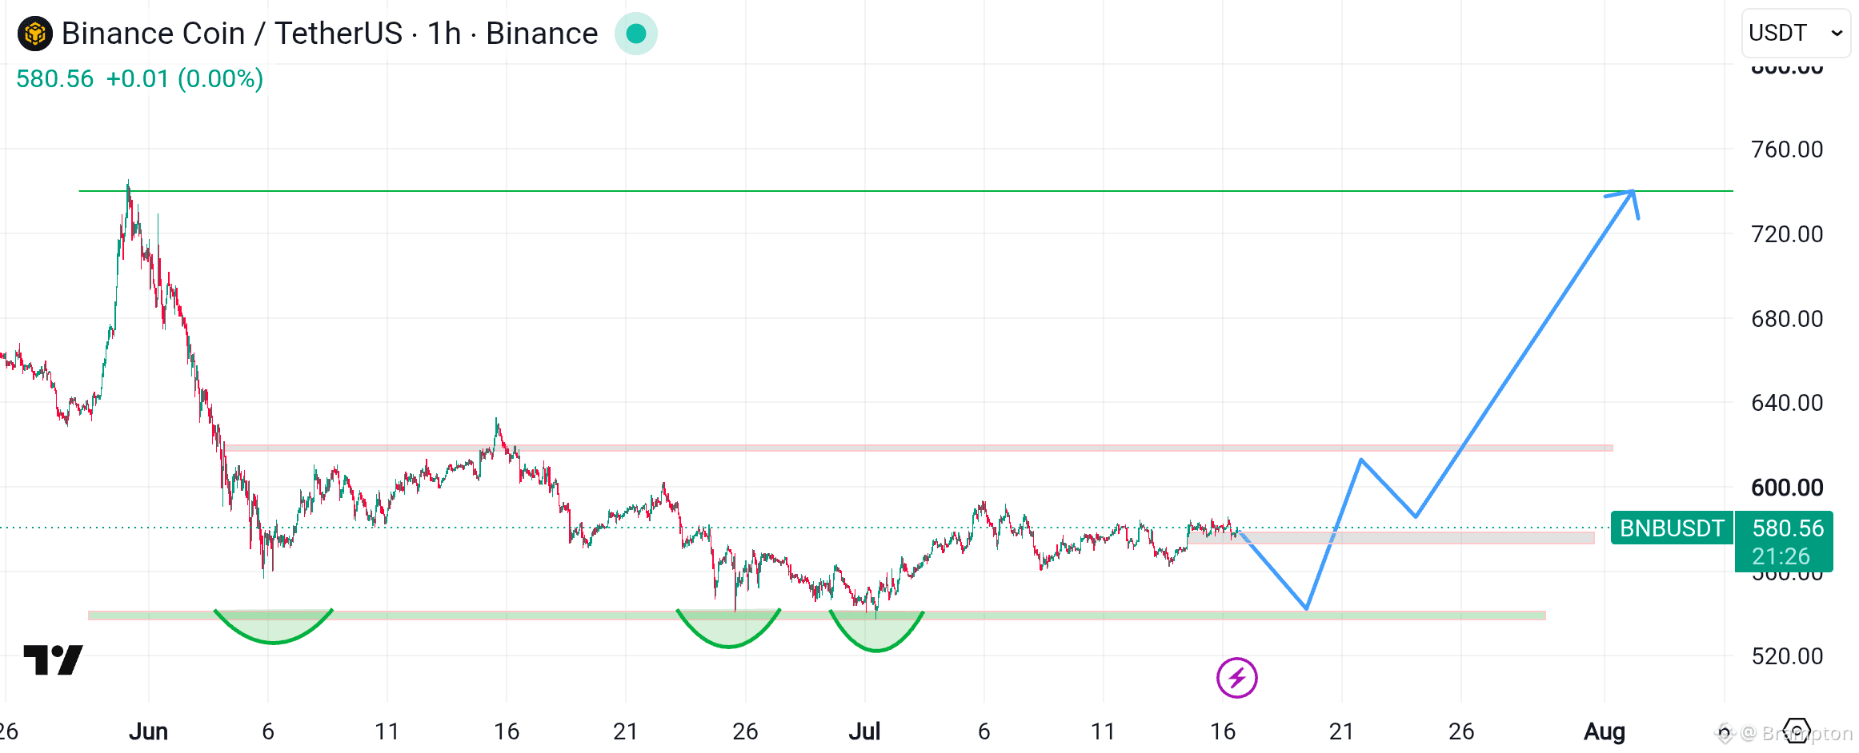Click the 520.00 price axis label
Image resolution: width=1859 pixels, height=753 pixels.
[x=1787, y=656]
